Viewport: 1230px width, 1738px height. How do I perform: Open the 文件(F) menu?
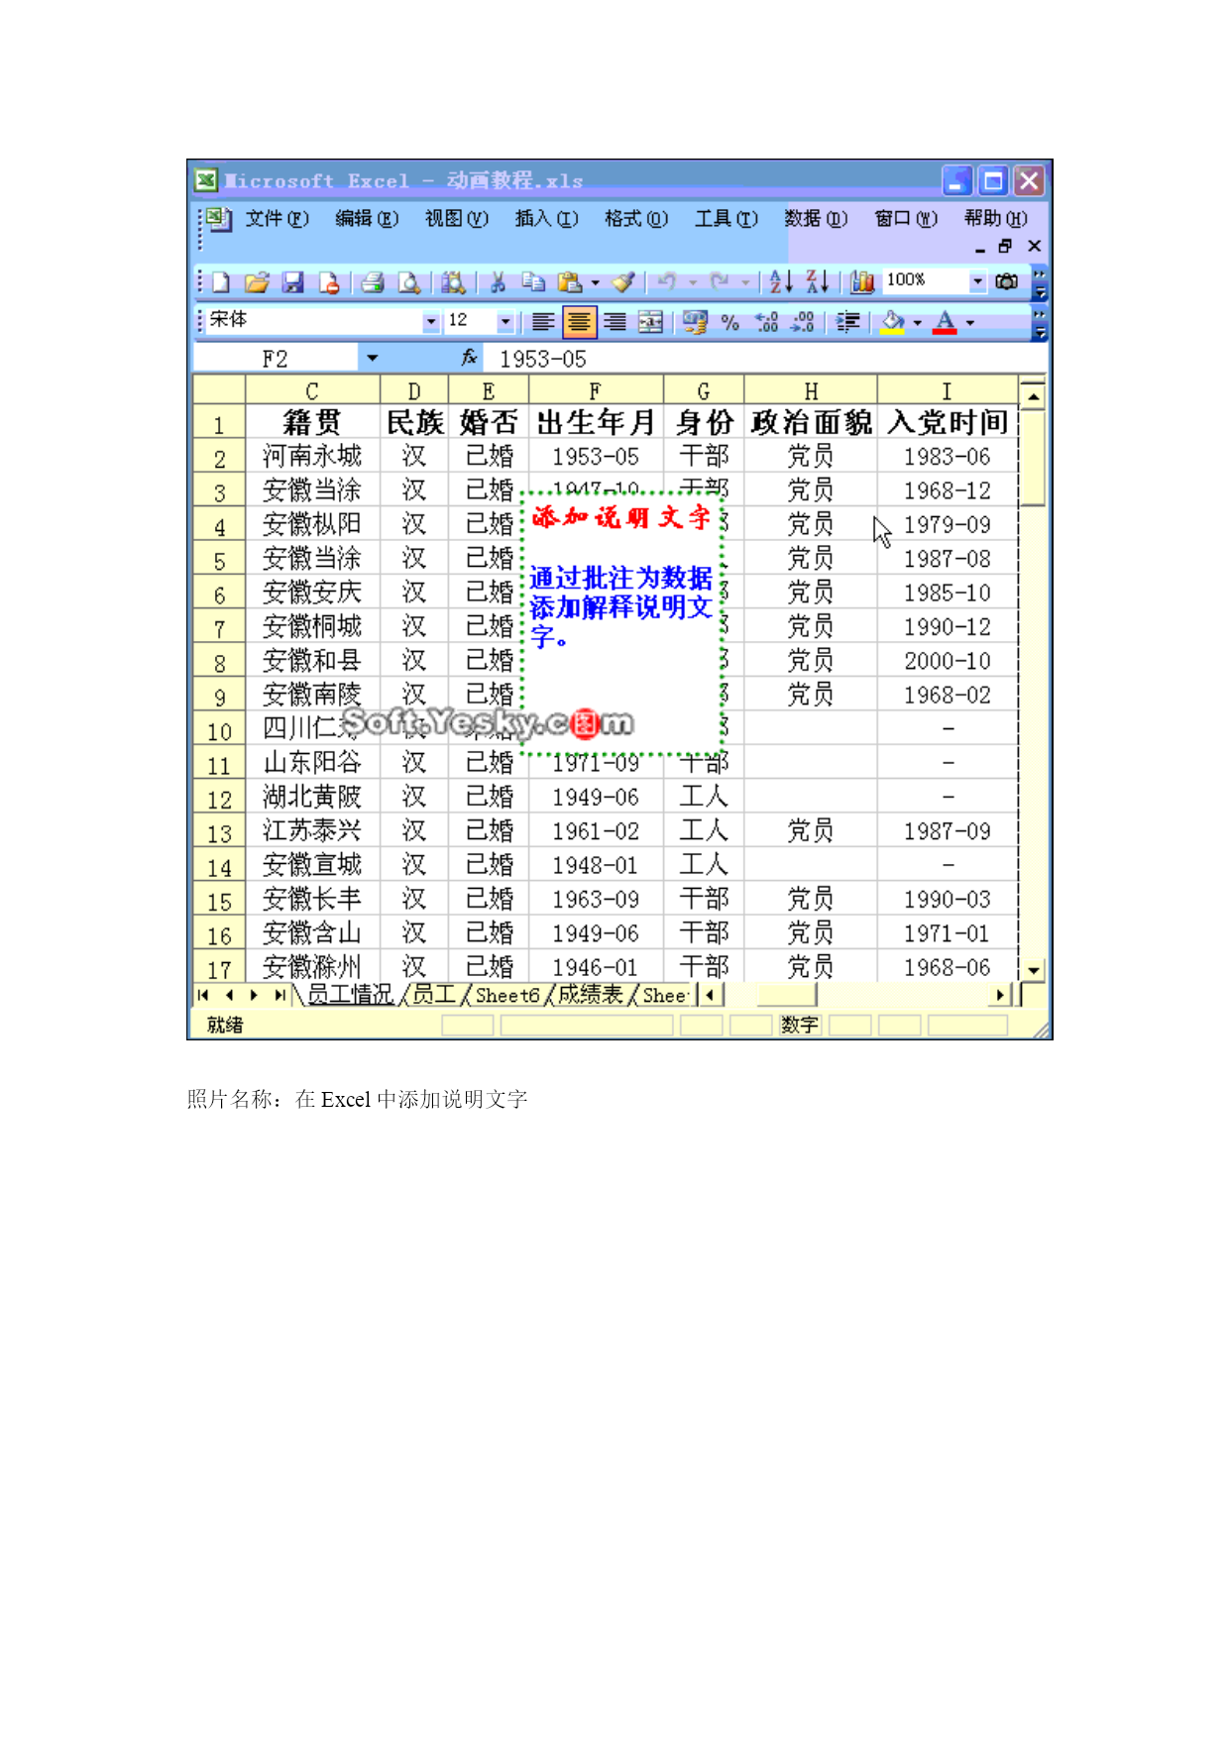(x=277, y=218)
